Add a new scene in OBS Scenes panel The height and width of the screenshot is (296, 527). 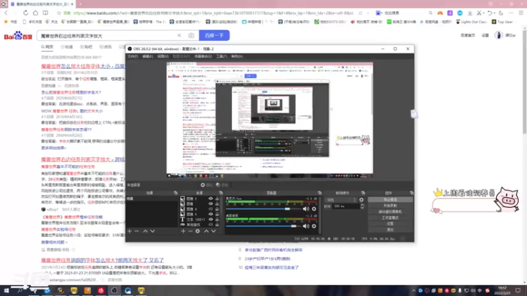129,231
